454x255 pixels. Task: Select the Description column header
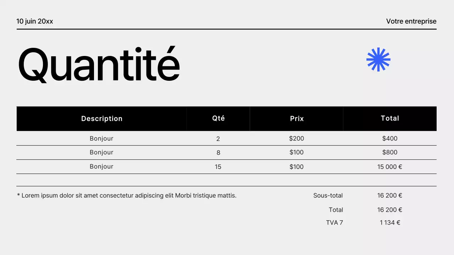pyautogui.click(x=102, y=119)
